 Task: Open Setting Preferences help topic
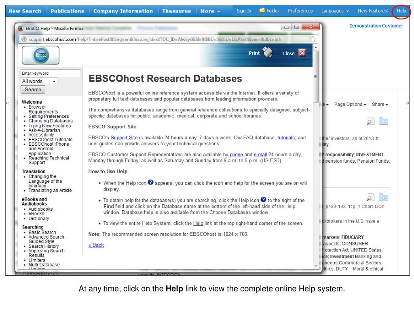[49, 116]
